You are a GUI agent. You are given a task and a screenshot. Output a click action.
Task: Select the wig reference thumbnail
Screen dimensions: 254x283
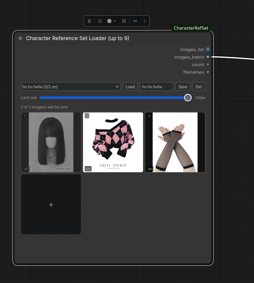pyautogui.click(x=51, y=142)
